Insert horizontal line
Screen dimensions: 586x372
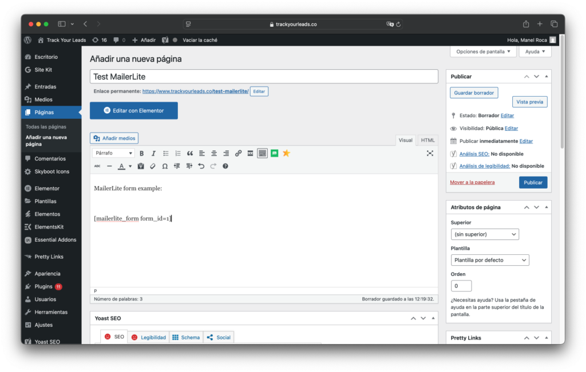coord(109,166)
